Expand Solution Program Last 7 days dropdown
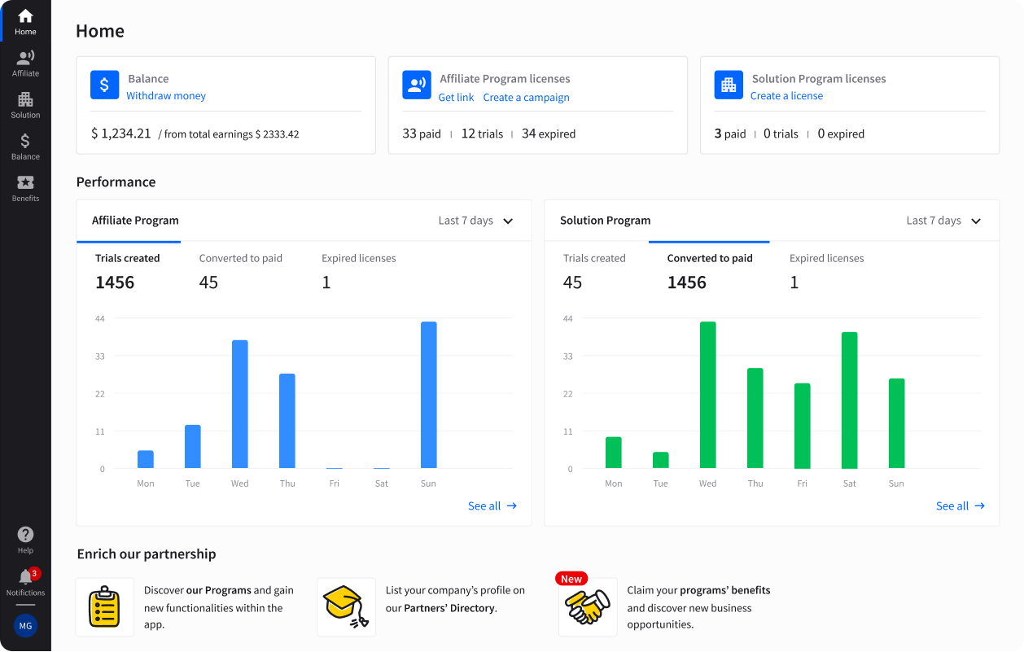This screenshot has width=1024, height=652. 944,221
